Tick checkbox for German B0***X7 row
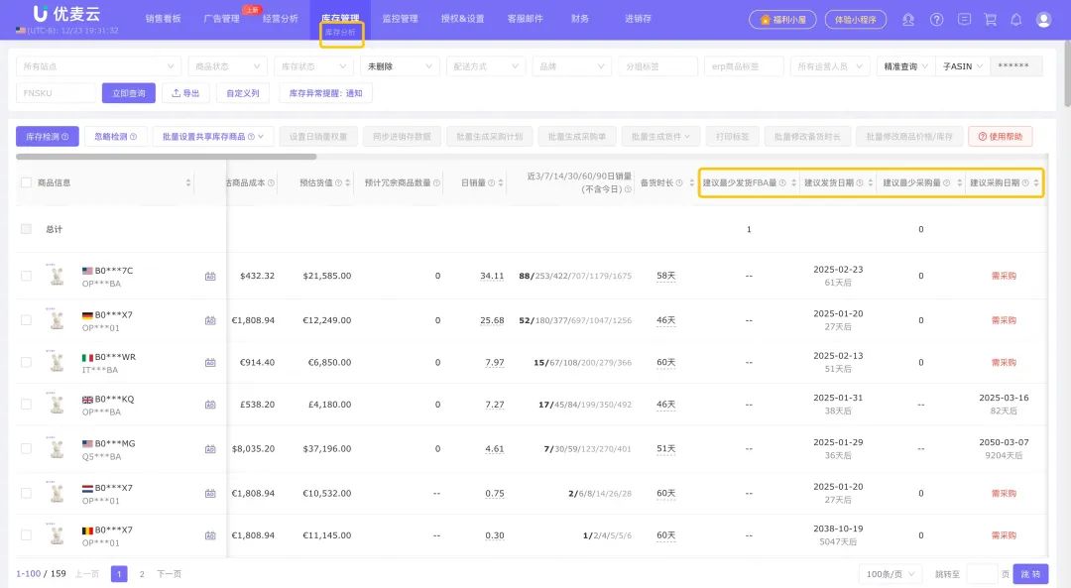Viewport: 1071px width, 588px height. (x=26, y=320)
